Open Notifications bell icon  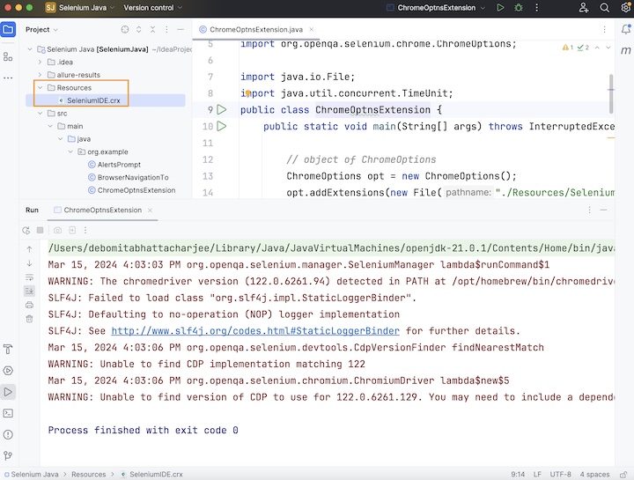pyautogui.click(x=625, y=29)
